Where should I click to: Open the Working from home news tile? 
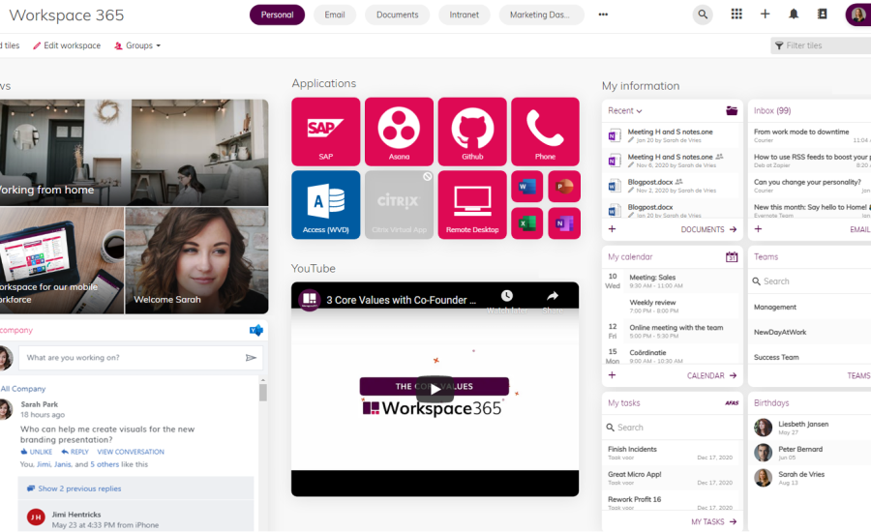(134, 153)
